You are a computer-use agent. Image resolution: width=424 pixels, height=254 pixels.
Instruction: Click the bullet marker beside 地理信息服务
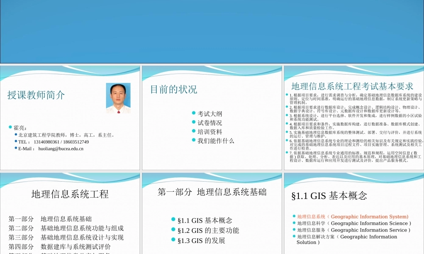click(x=293, y=230)
